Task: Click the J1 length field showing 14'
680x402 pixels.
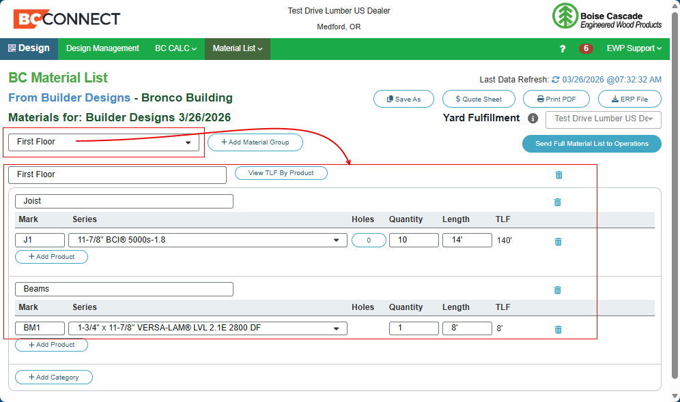Action: click(x=467, y=240)
